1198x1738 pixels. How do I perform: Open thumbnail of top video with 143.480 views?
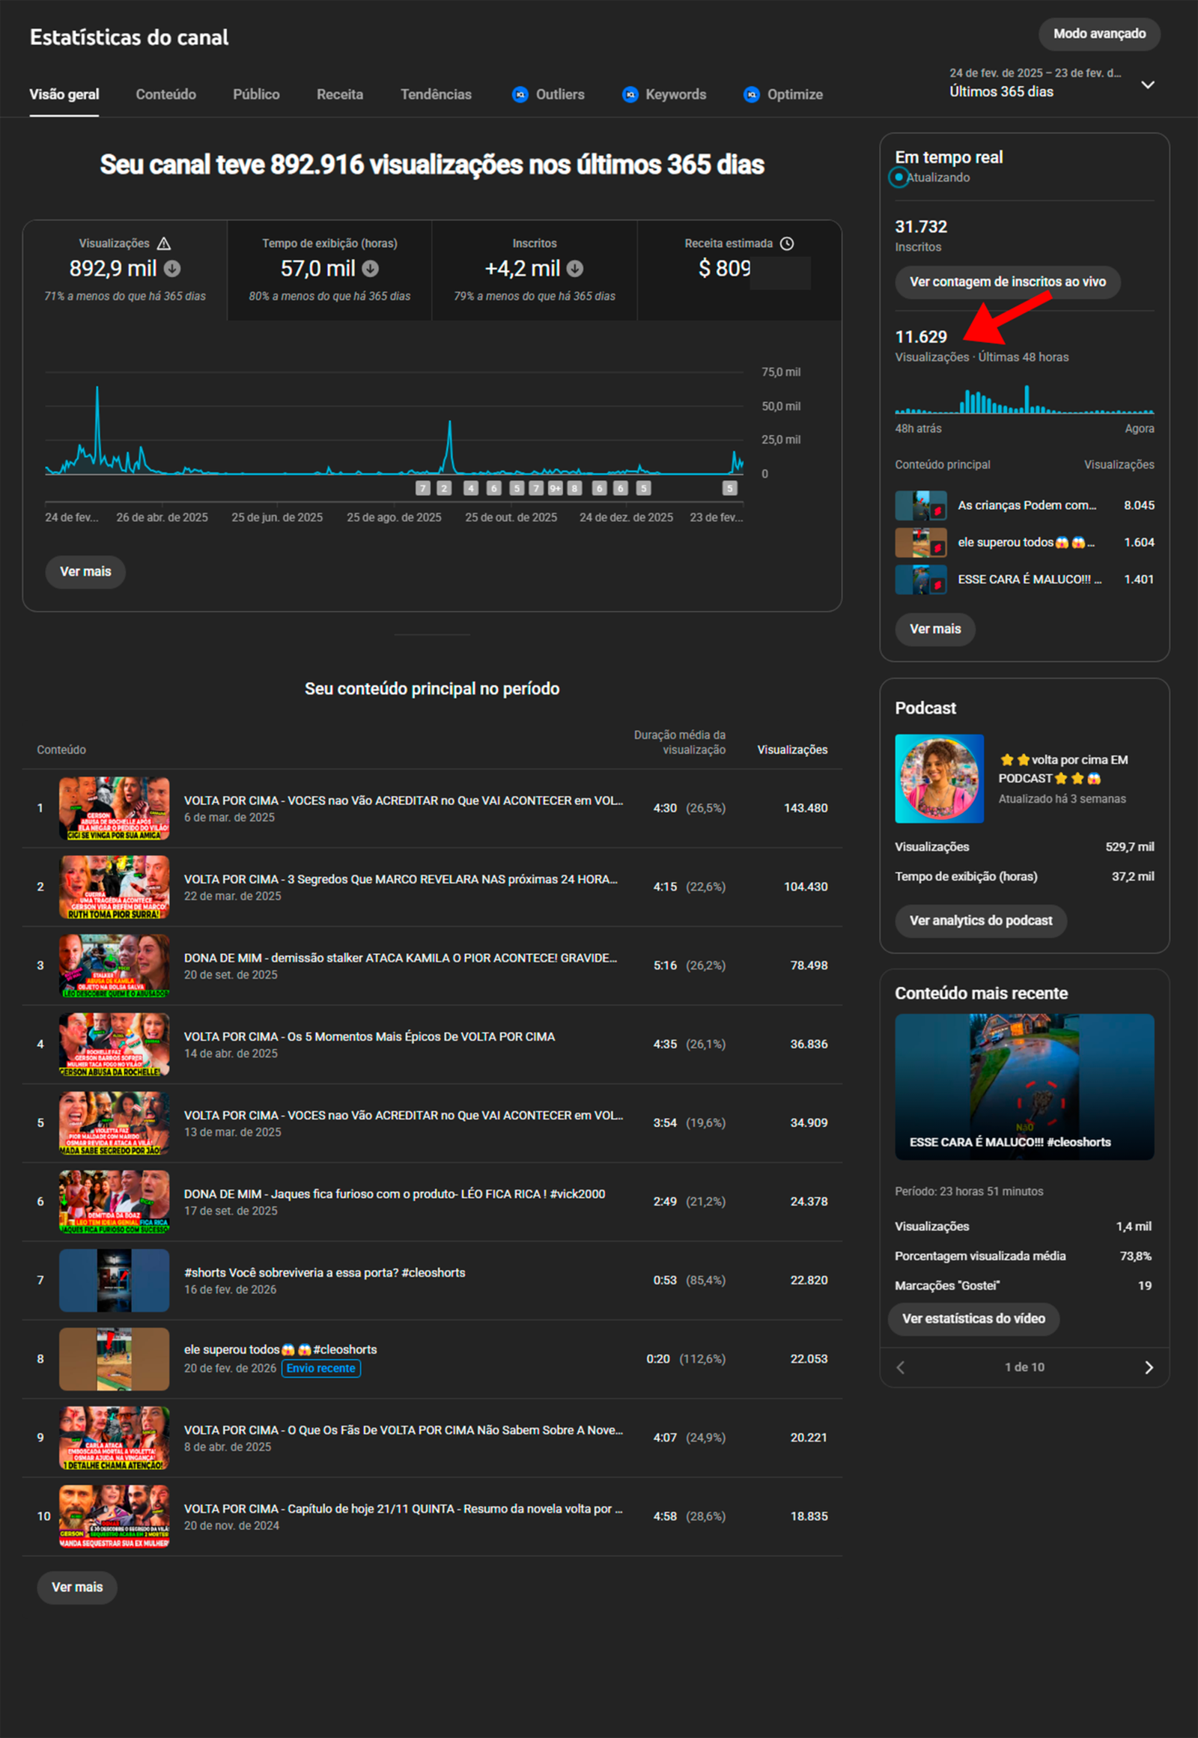pos(114,808)
